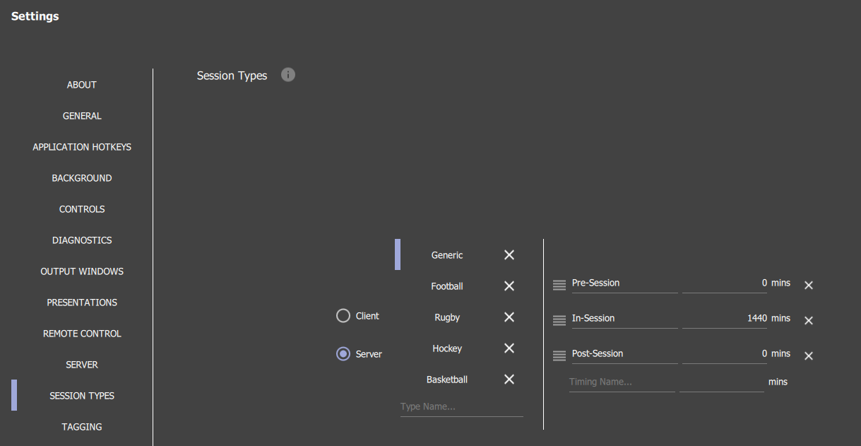
Task: Select the Server radio button
Action: click(343, 354)
